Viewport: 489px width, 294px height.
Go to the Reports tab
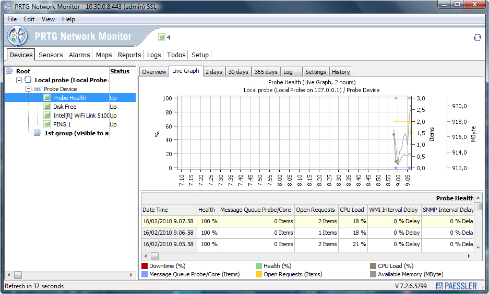click(129, 55)
